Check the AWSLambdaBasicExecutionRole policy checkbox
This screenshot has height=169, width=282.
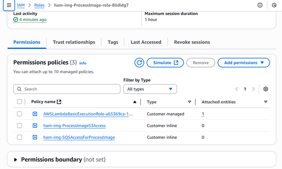coord(19,114)
